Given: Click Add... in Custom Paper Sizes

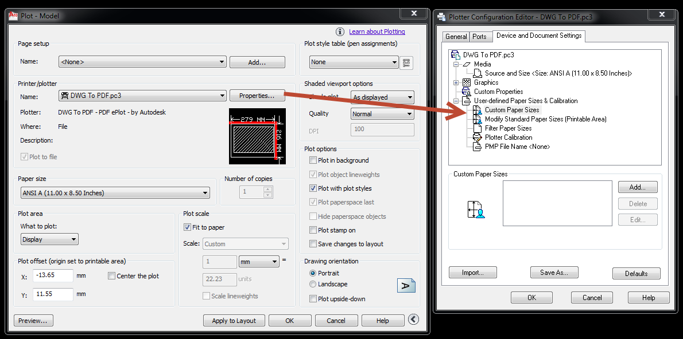Looking at the screenshot, I should [x=638, y=187].
